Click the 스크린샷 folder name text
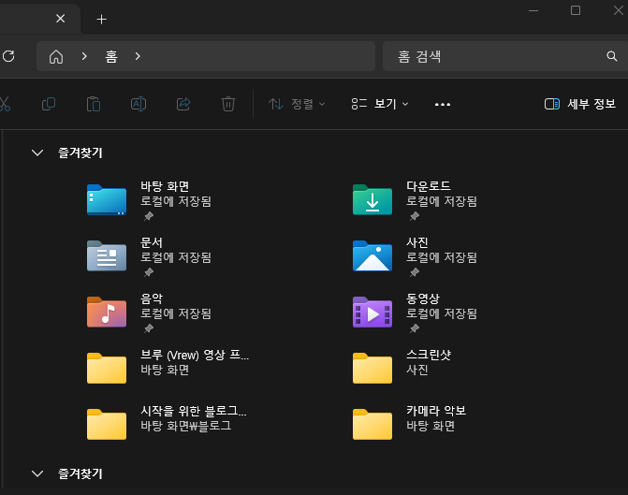This screenshot has width=628, height=495. [429, 355]
